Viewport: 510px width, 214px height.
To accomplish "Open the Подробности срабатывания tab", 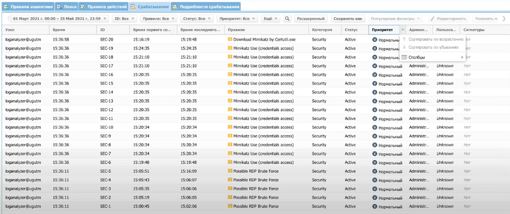I will pyautogui.click(x=205, y=7).
